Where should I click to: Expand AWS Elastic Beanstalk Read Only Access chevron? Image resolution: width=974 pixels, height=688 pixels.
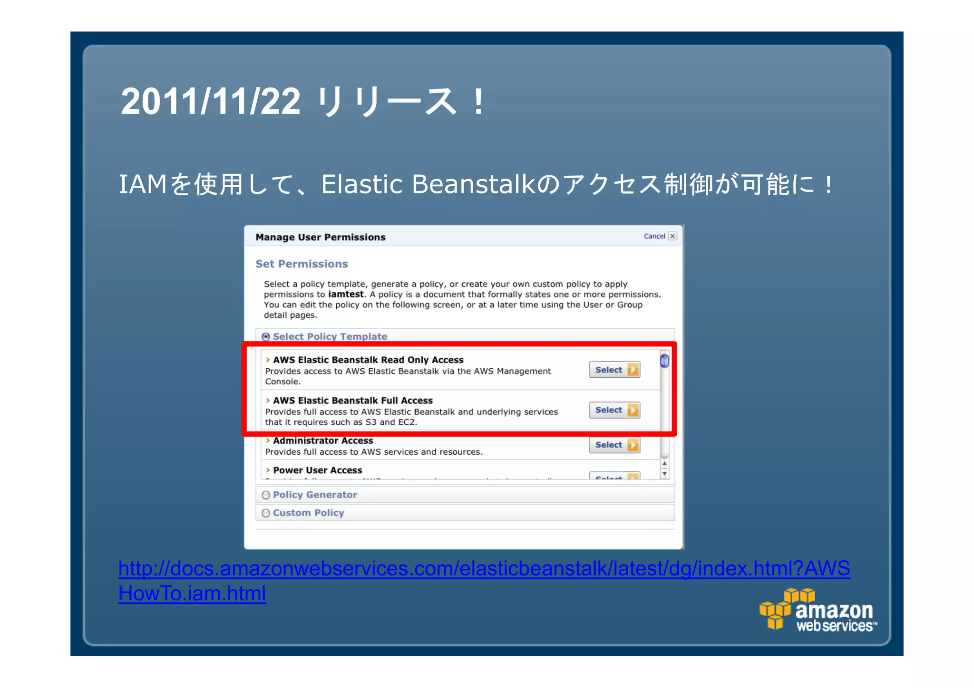tap(268, 360)
